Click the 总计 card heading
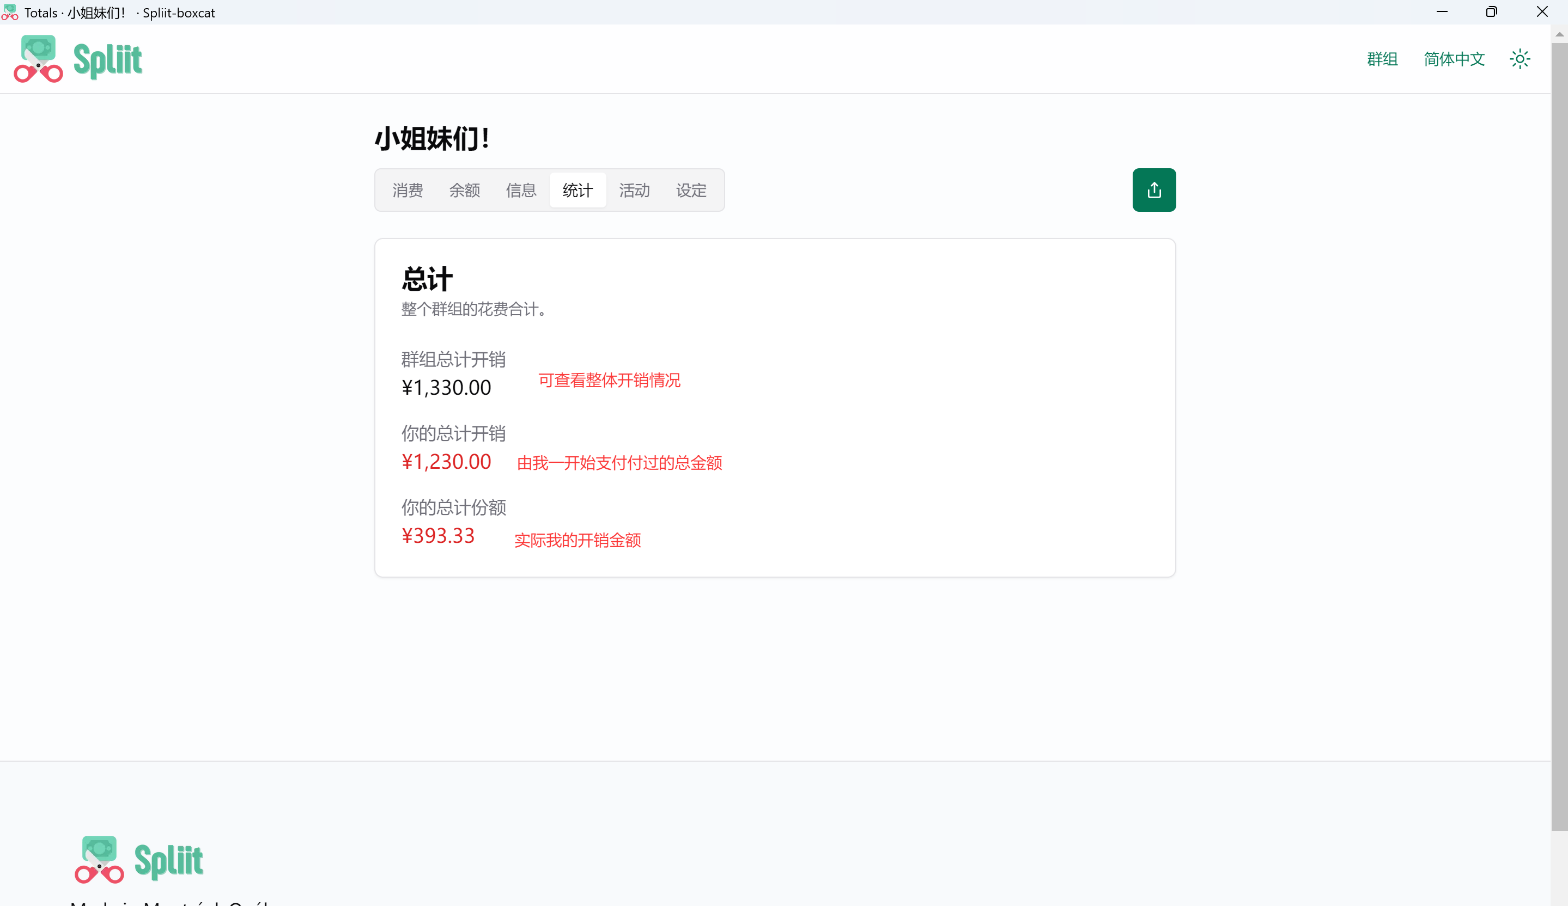 click(x=427, y=279)
